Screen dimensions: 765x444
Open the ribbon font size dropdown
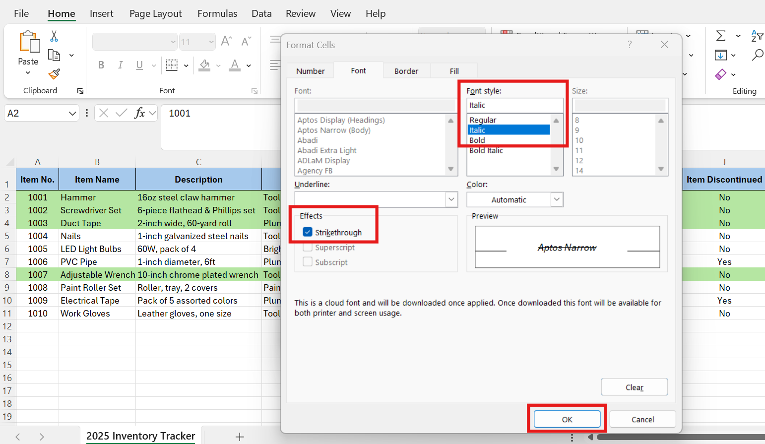tap(211, 42)
